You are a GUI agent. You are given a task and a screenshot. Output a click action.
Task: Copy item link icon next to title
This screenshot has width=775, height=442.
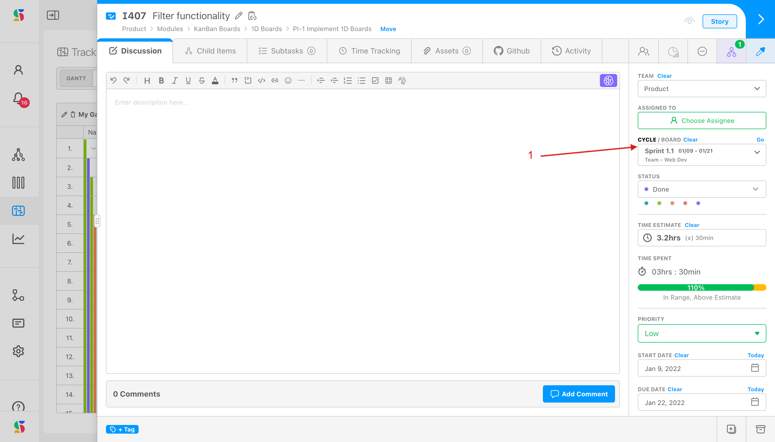tap(252, 16)
